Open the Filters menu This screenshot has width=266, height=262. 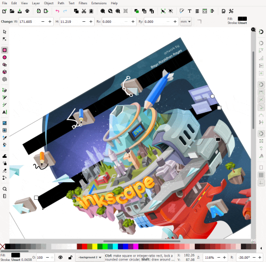pyautogui.click(x=83, y=3)
